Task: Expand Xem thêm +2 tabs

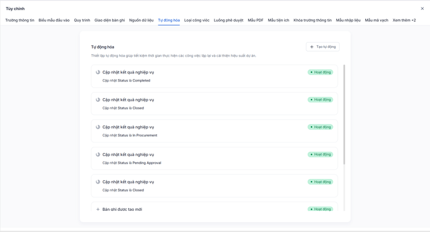Action: point(404,21)
